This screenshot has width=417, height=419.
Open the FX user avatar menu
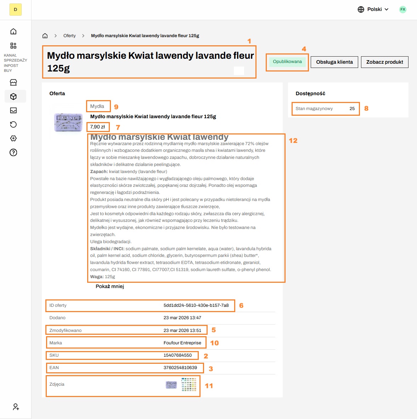click(x=402, y=10)
